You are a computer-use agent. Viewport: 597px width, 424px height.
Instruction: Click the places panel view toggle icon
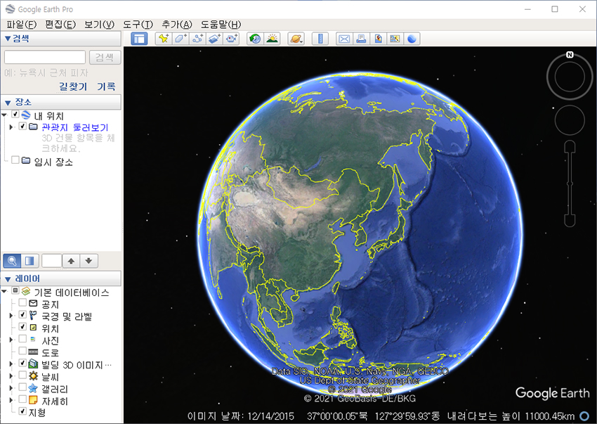click(29, 261)
